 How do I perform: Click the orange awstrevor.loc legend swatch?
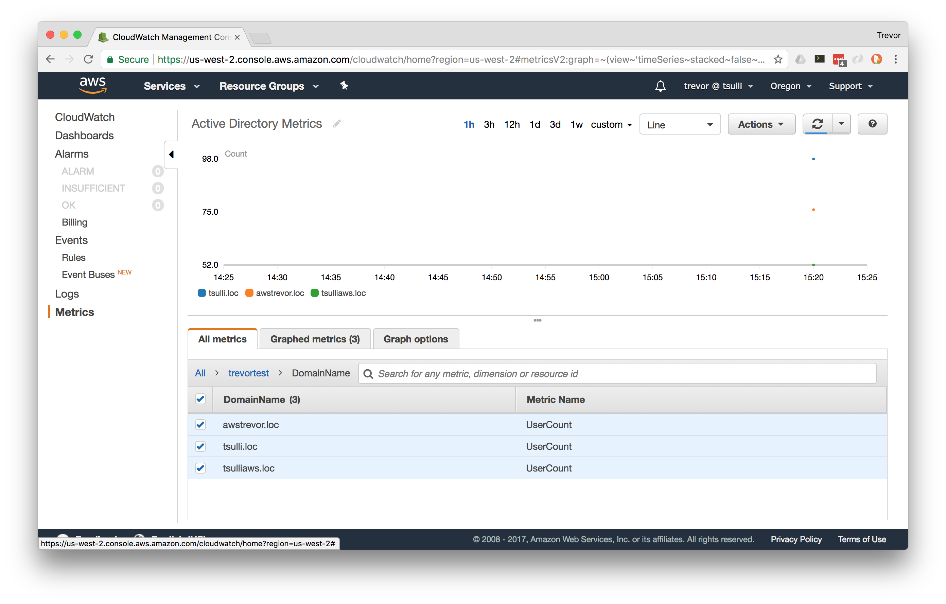(x=249, y=293)
